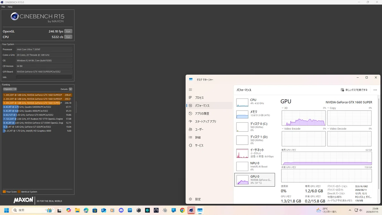The height and width of the screenshot is (215, 382).
Task: Open Task View from the taskbar
Action: coord(59,210)
